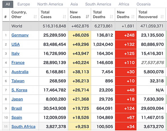The width and height of the screenshot is (167, 131).
Task: Click the Total Cases header text
Action: pyautogui.click(x=46, y=14)
